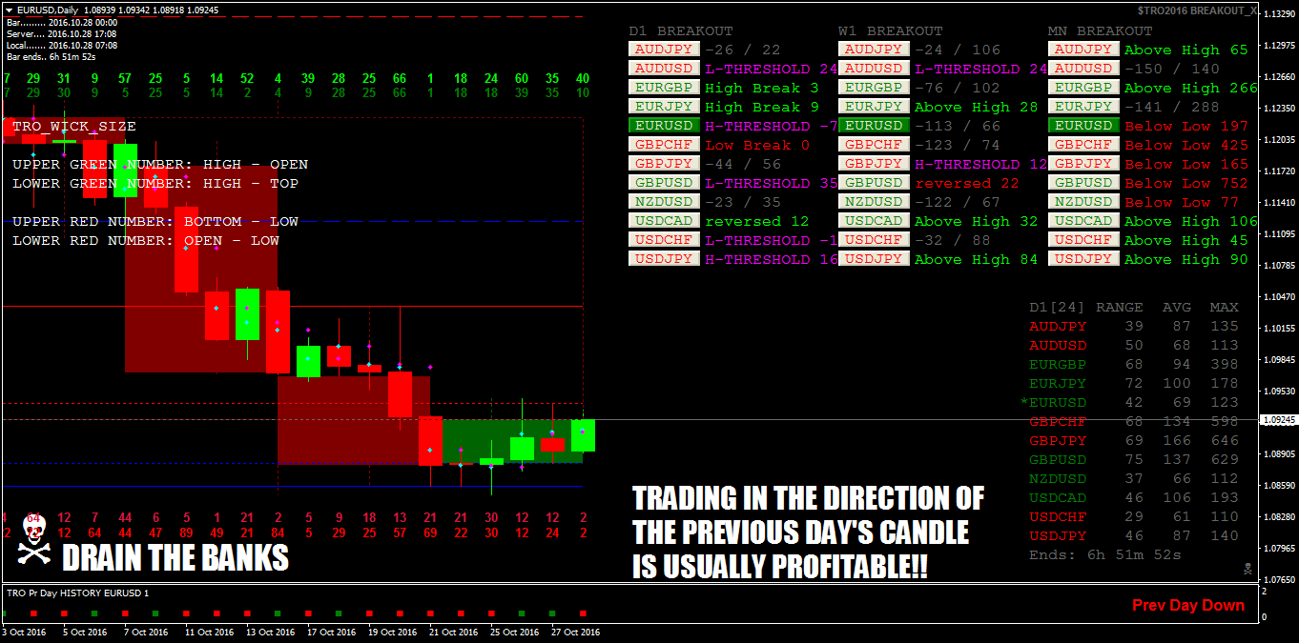Select USDJPY in the MN BREAKOUT column
This screenshot has width=1299, height=643.
coord(1083,258)
